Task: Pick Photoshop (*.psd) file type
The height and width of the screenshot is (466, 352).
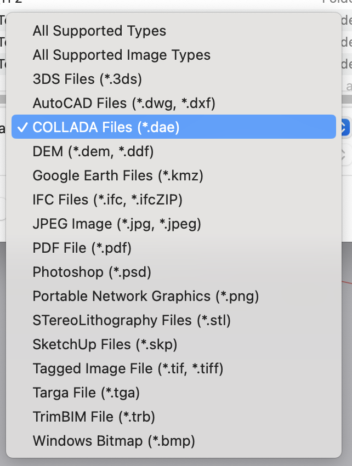Action: coord(92,272)
